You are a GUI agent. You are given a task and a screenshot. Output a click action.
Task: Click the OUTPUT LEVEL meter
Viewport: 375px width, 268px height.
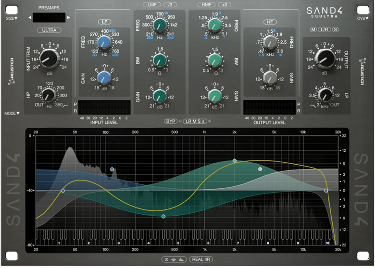click(270, 108)
